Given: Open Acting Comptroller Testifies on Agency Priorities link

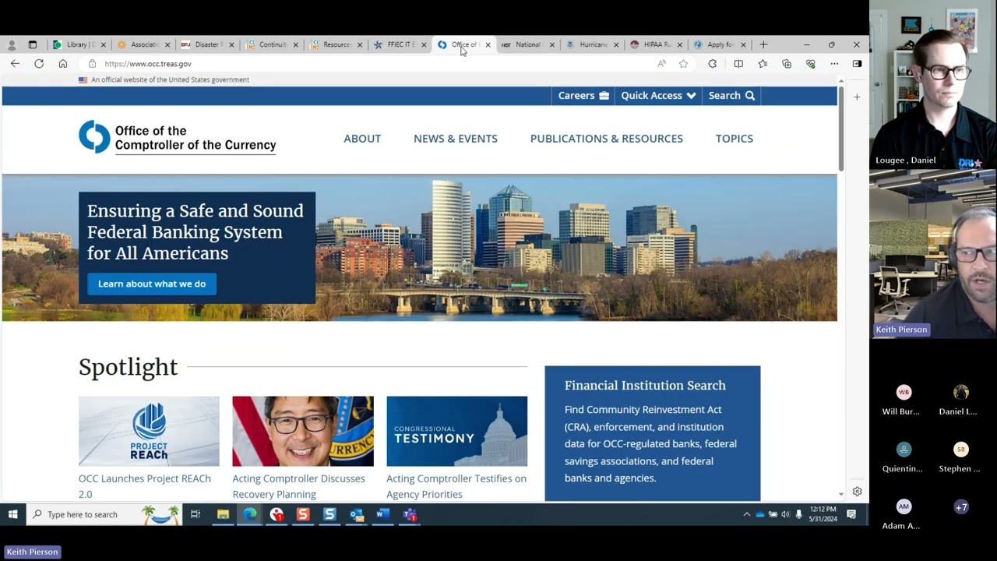Looking at the screenshot, I should pos(456,486).
